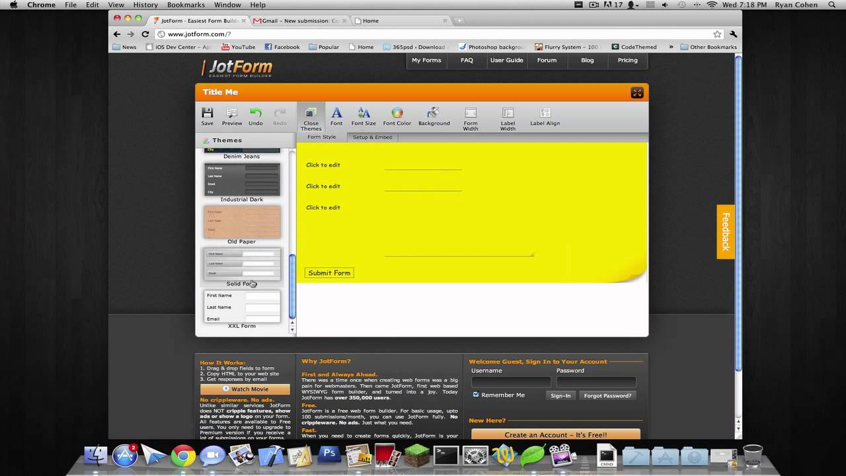The width and height of the screenshot is (846, 476).
Task: Click the Trash icon in the Dock
Action: coord(753,456)
